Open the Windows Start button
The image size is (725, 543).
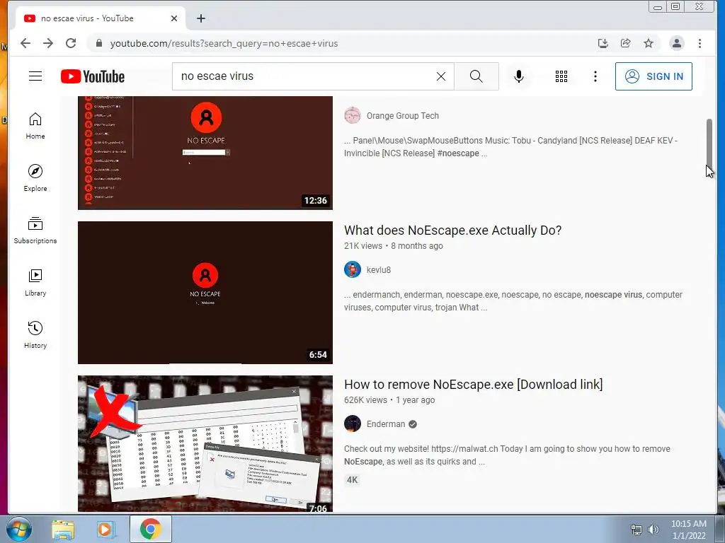[18, 529]
